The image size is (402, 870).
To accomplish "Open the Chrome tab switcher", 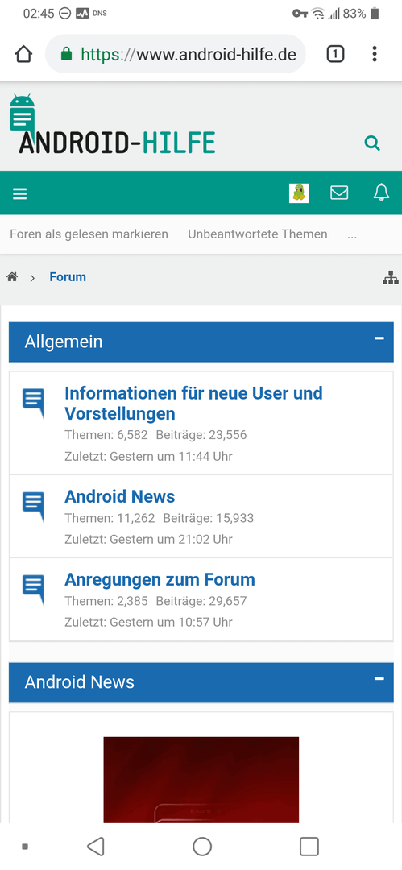I will pyautogui.click(x=335, y=54).
